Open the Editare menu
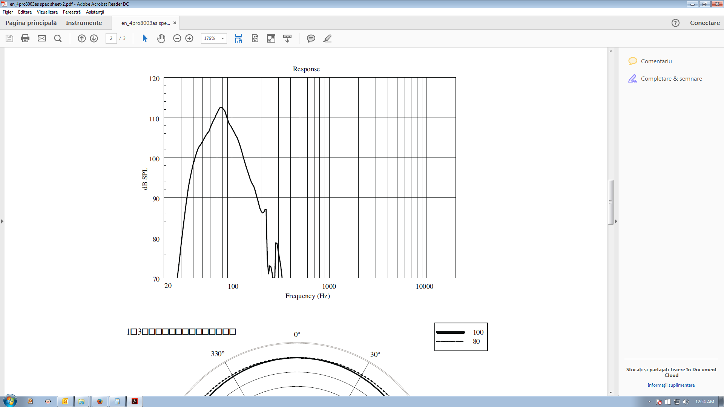 [x=25, y=12]
